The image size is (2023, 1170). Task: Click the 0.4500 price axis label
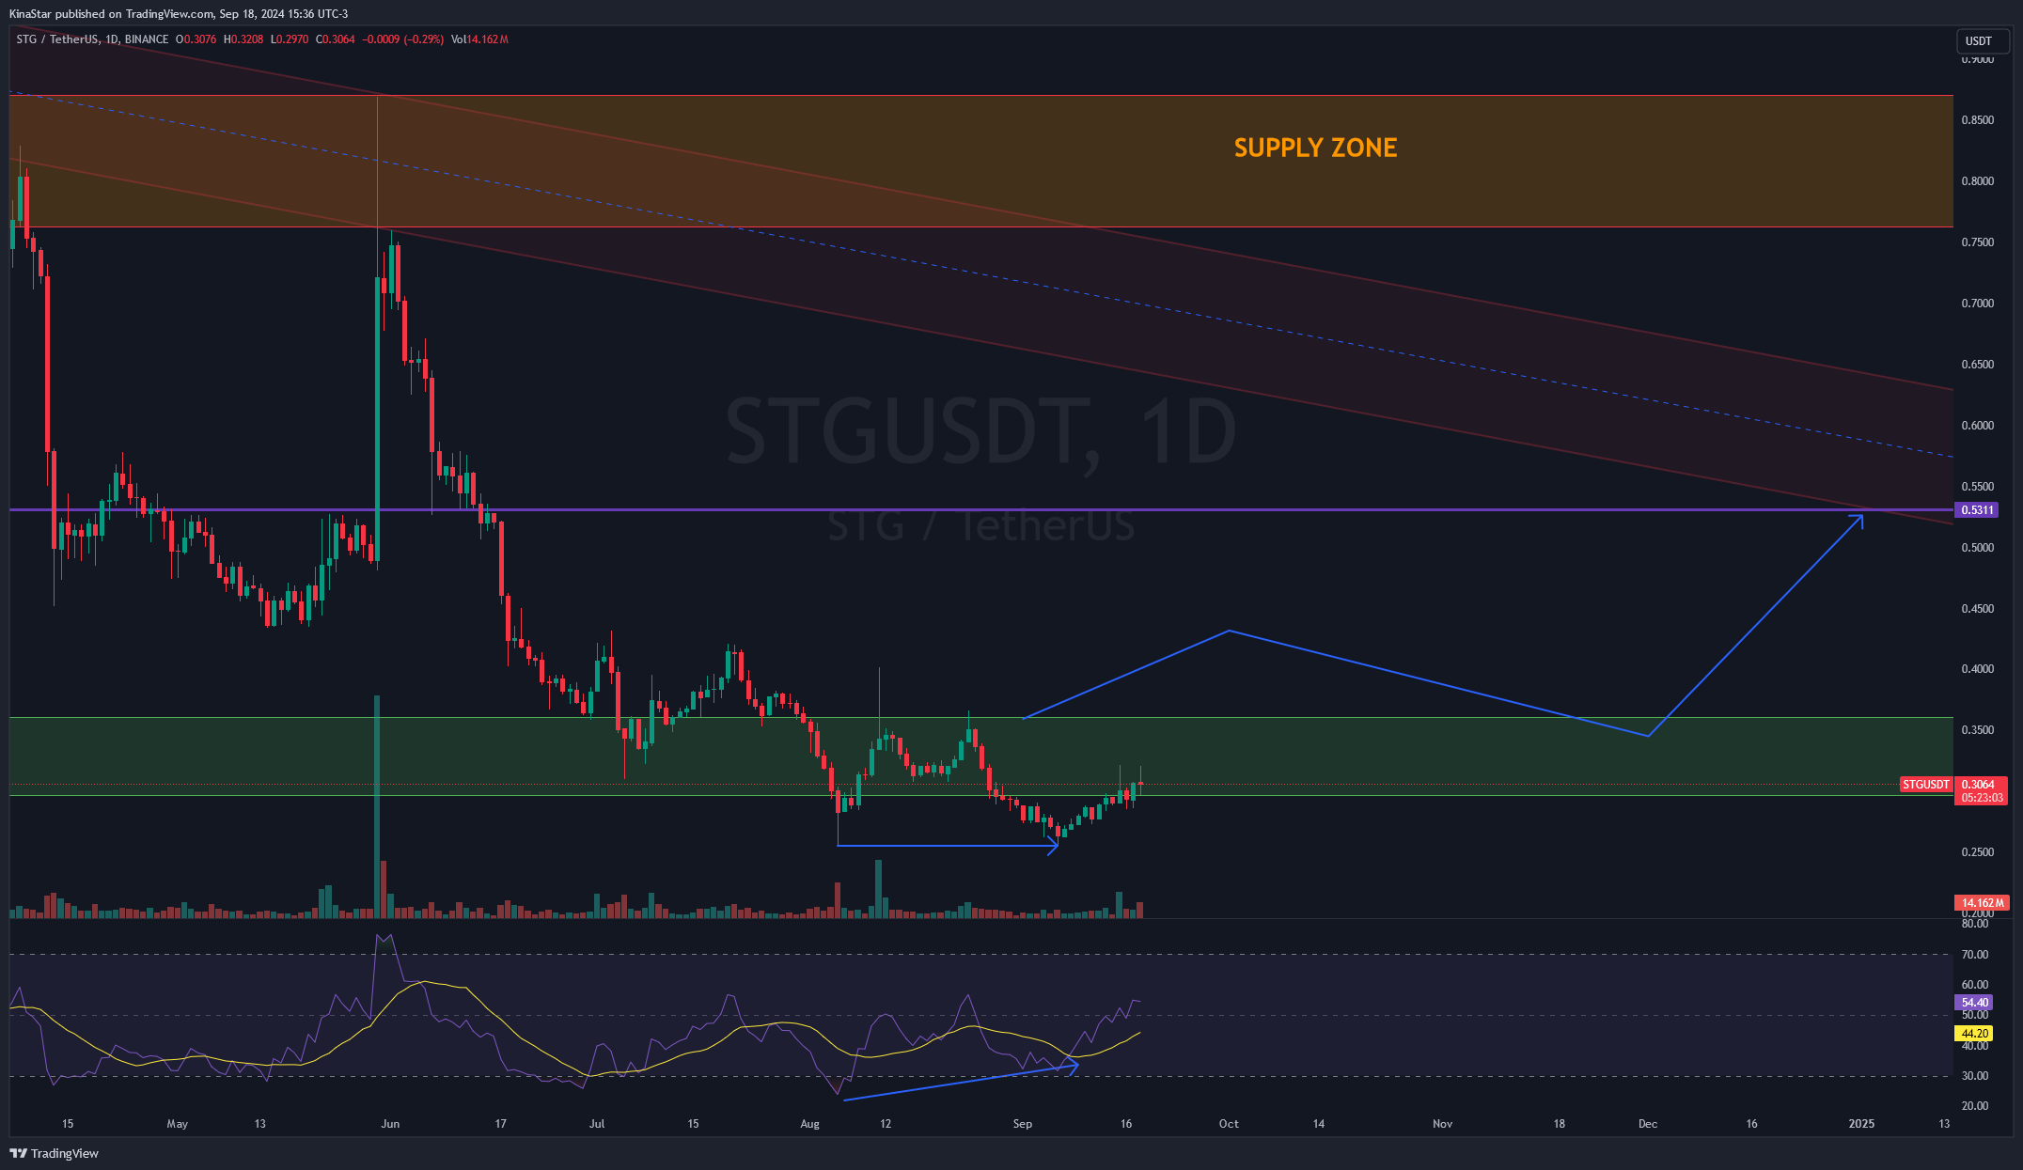pyautogui.click(x=1977, y=609)
